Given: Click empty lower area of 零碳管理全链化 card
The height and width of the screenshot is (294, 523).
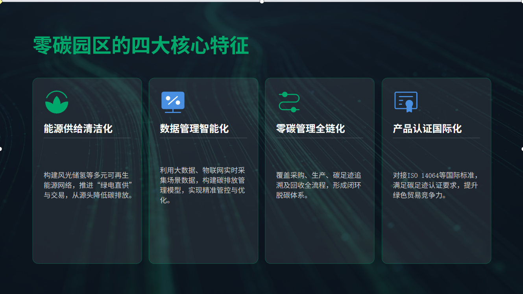Looking at the screenshot, I should click(x=319, y=236).
